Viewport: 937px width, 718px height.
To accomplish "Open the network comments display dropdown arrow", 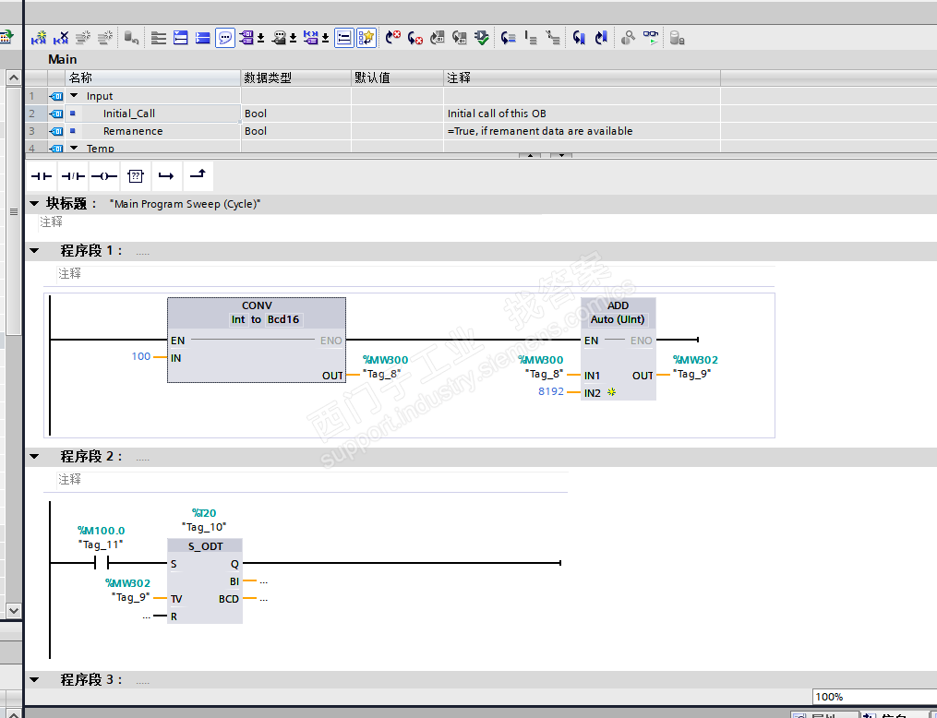I will [325, 39].
